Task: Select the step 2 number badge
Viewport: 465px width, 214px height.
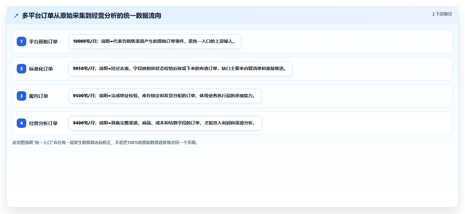Action: coord(21,69)
